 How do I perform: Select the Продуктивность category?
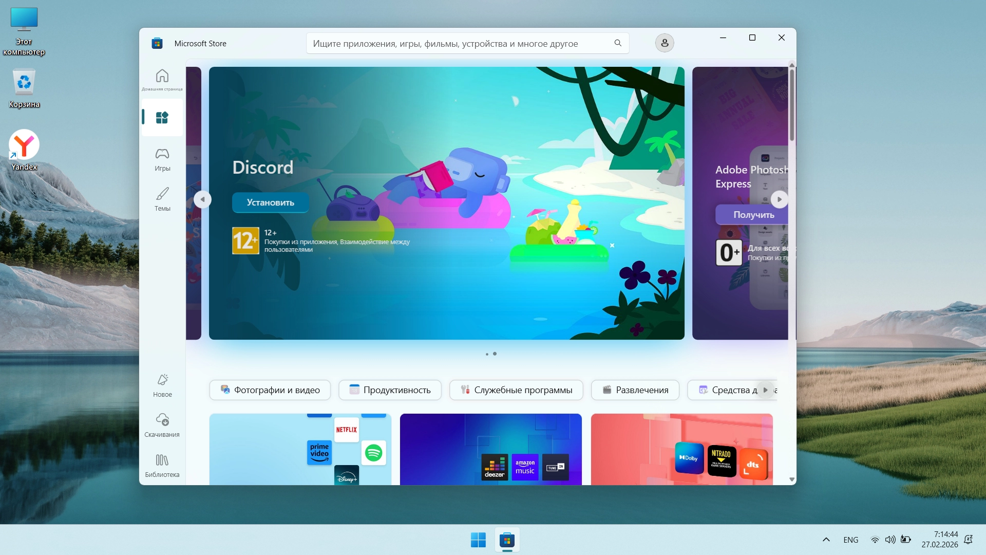coord(390,390)
